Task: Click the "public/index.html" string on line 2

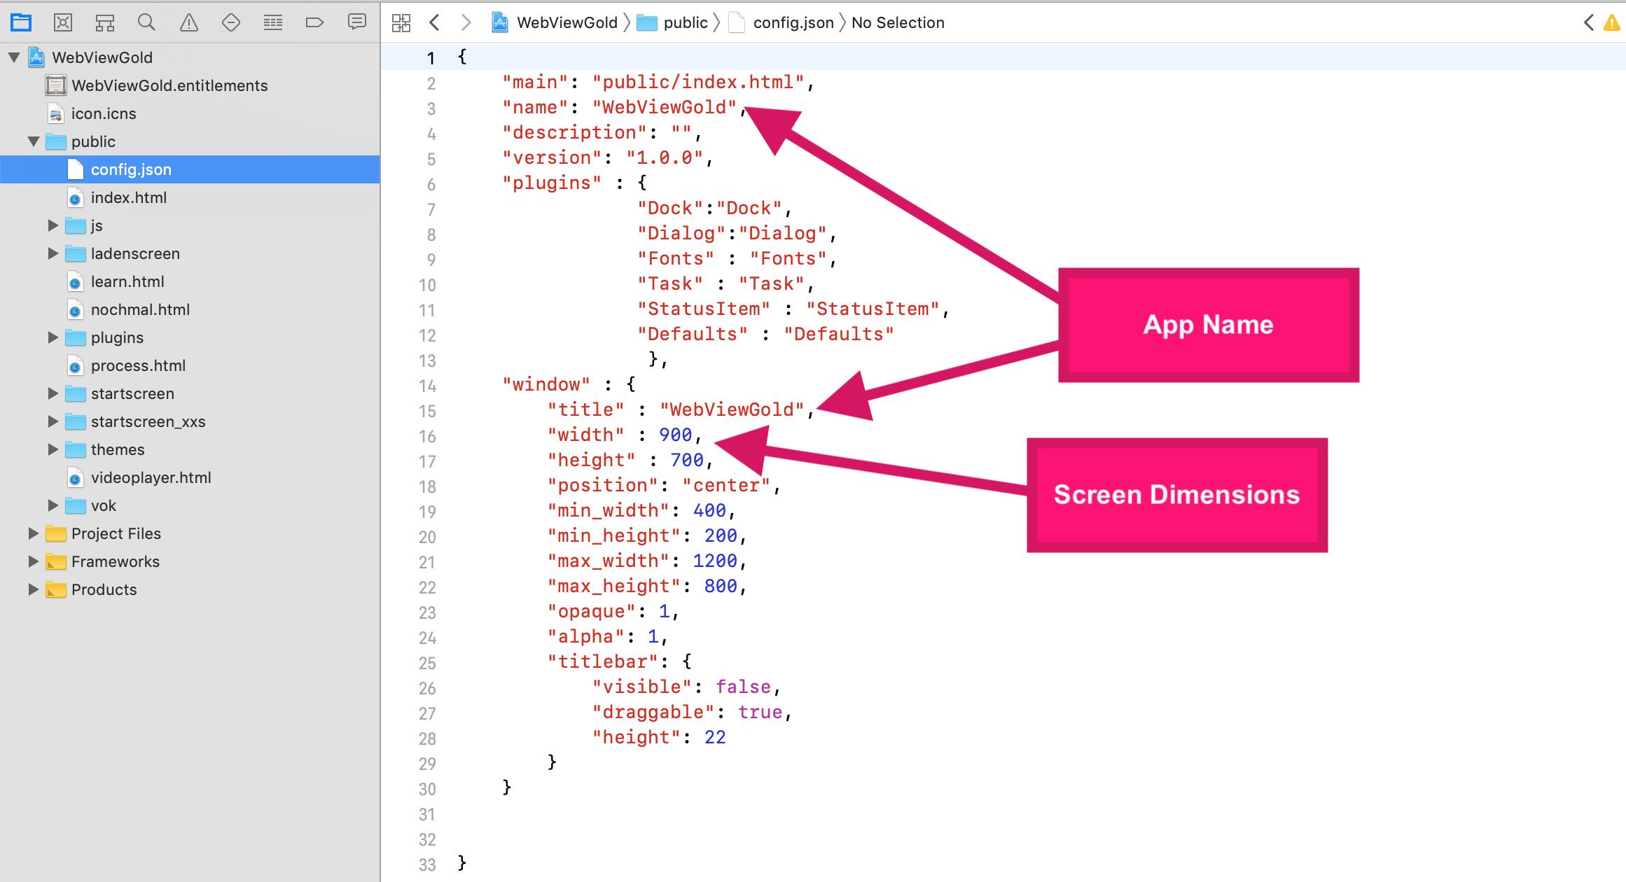Action: point(698,82)
